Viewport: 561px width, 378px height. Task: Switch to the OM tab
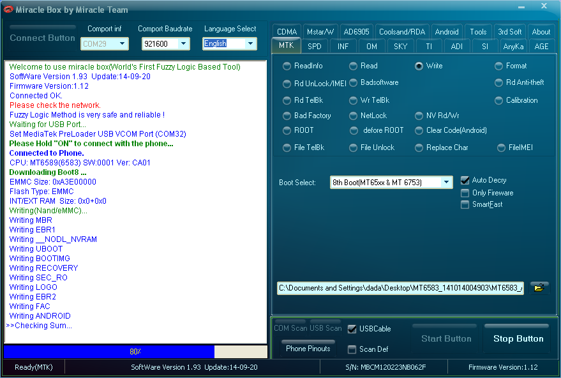click(371, 47)
